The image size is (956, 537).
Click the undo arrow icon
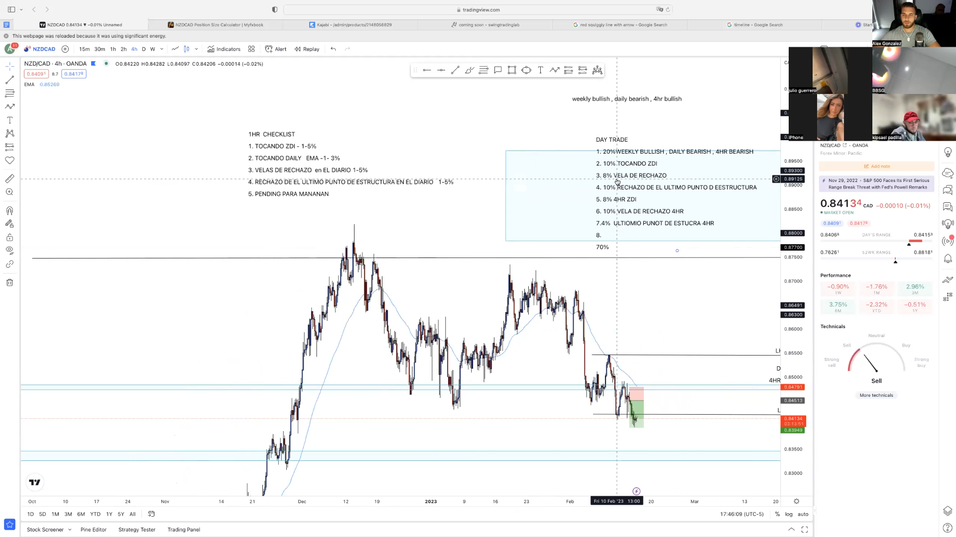[x=333, y=49]
